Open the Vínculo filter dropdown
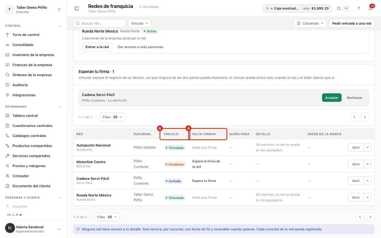Image resolution: width=381 pixels, height=238 pixels. 139,23
